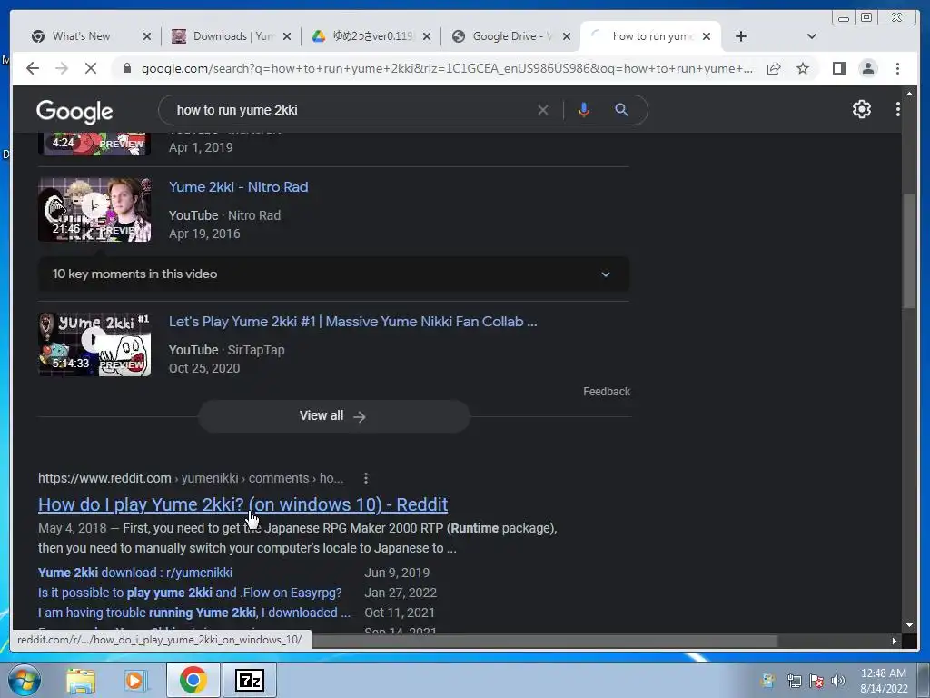The height and width of the screenshot is (698, 930).
Task: Click the taskbar clock showing 12:48 AM
Action: (883, 680)
